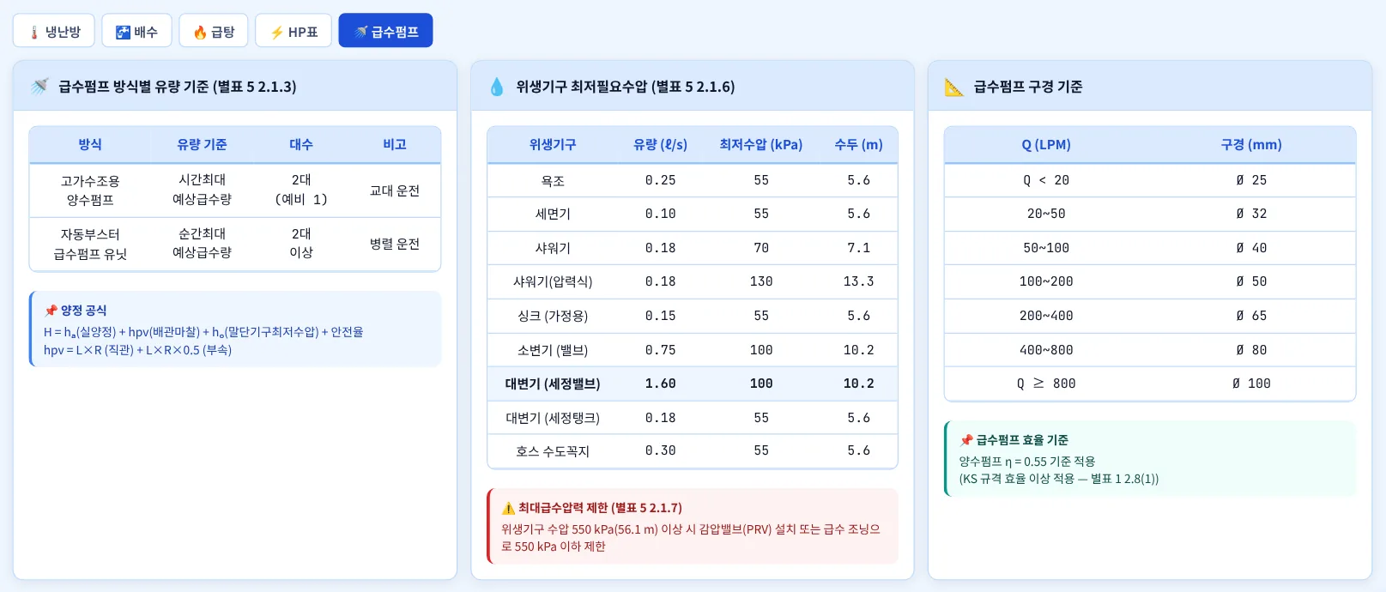Click the 13.3 head value
The image size is (1386, 592).
click(x=859, y=282)
